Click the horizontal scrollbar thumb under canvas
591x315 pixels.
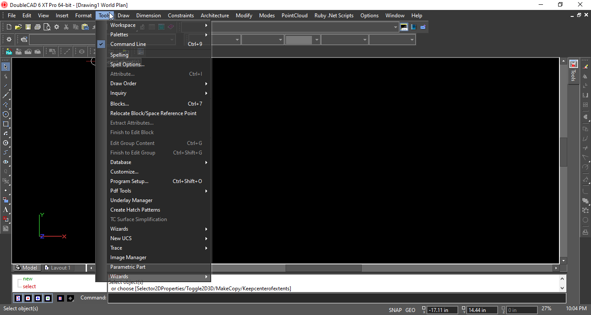pyautogui.click(x=323, y=268)
